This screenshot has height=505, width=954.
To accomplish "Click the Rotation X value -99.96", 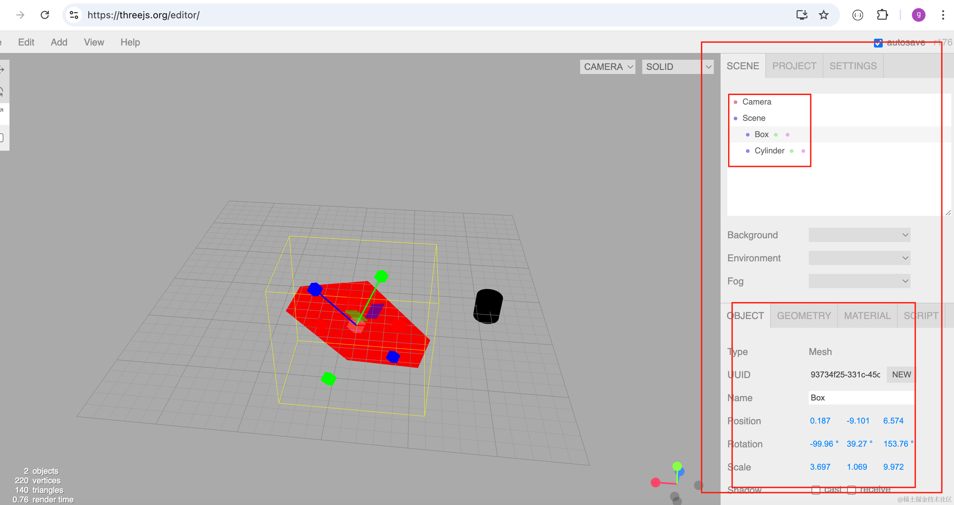I will pos(824,444).
